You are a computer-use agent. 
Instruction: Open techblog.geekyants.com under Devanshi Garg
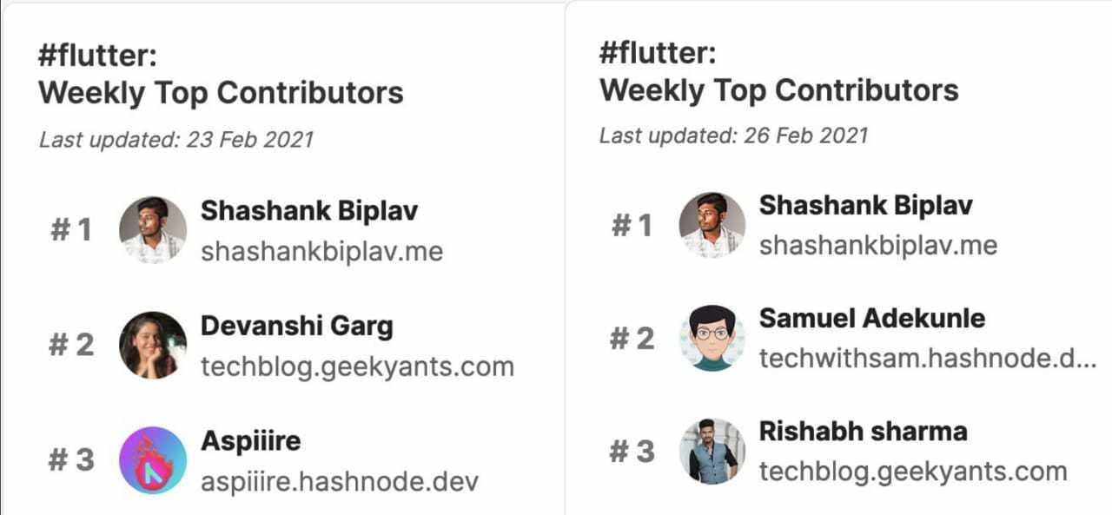357,366
